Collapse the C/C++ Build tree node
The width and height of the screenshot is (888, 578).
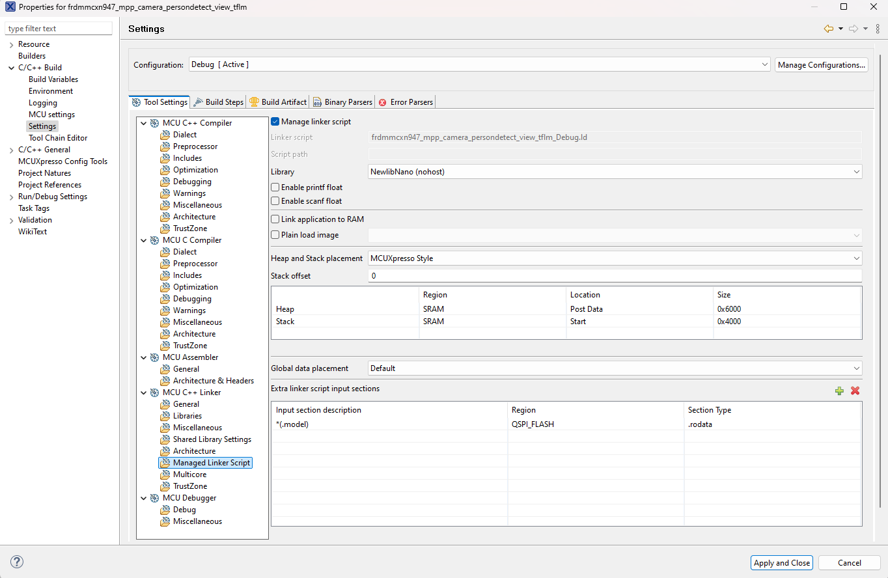click(x=10, y=67)
